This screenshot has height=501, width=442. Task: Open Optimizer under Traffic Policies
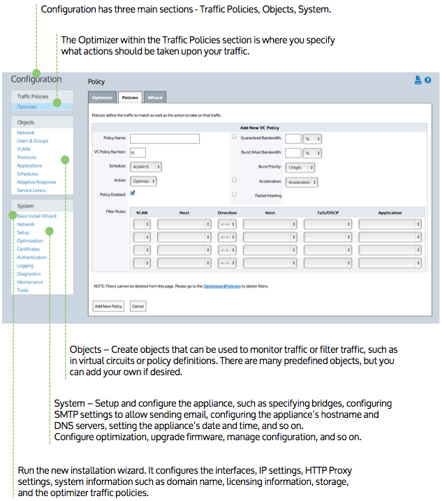(x=27, y=107)
